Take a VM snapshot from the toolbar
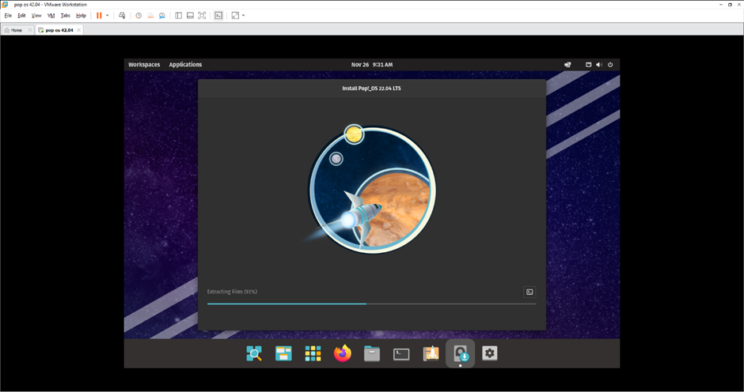Viewport: 744px width, 392px height. 139,15
